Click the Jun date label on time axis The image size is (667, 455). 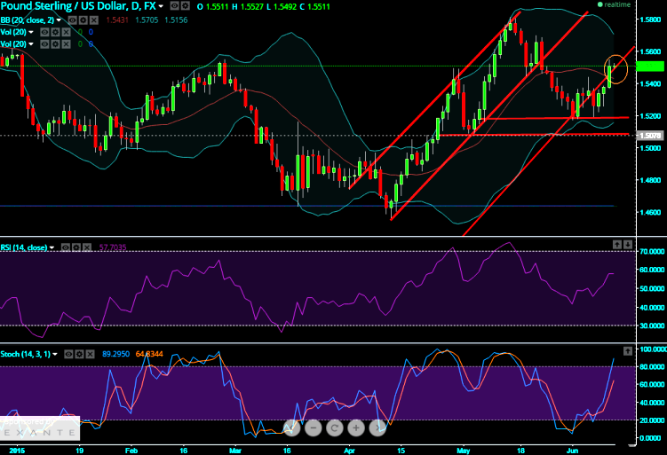pos(573,451)
